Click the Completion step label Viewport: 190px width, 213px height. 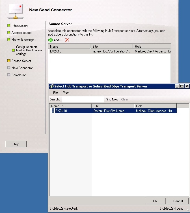pos(19,75)
